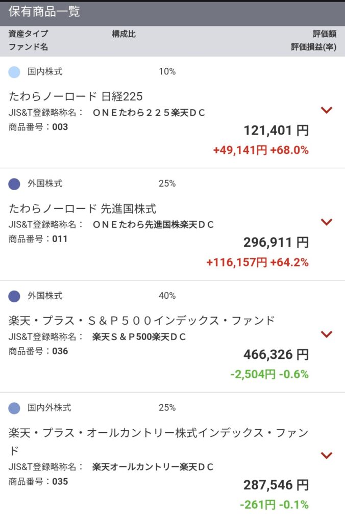Click the -2,504円 -0.6% loss figure
Image resolution: width=345 pixels, height=522 pixels.
(x=269, y=375)
